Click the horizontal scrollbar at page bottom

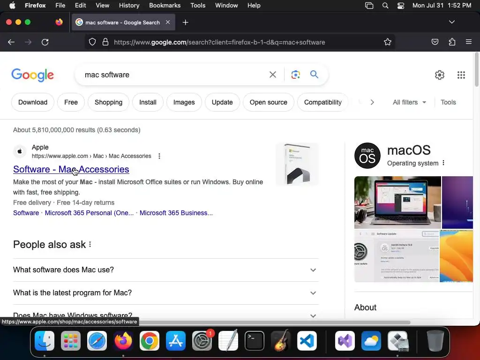pos(274,322)
